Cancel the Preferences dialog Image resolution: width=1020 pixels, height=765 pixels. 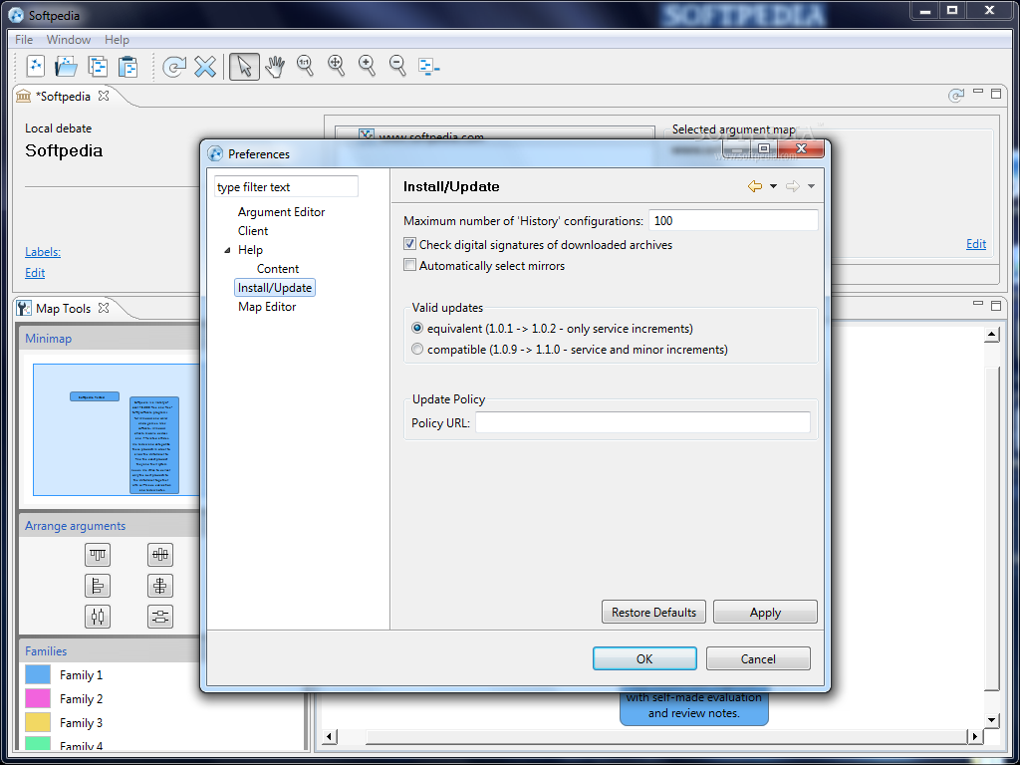pos(758,658)
